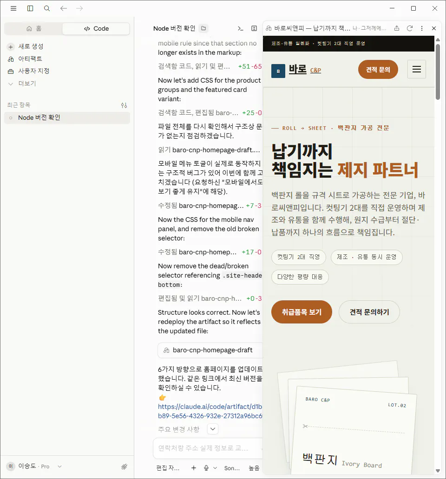Open the 편집 자... permission mode selector
The width and height of the screenshot is (446, 479).
(168, 468)
